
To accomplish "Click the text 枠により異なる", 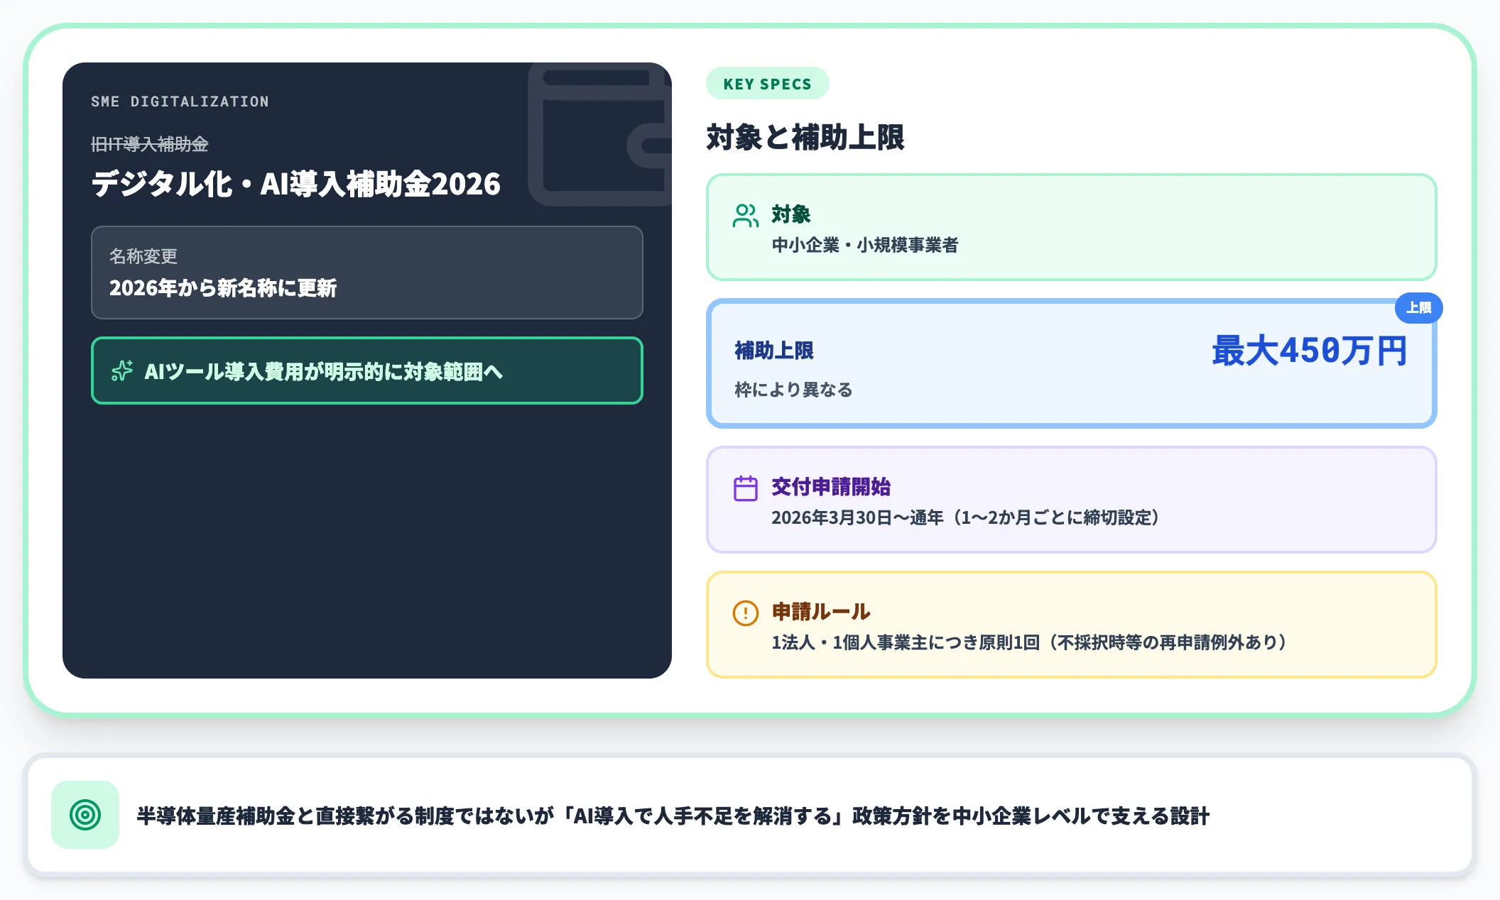I will point(793,390).
